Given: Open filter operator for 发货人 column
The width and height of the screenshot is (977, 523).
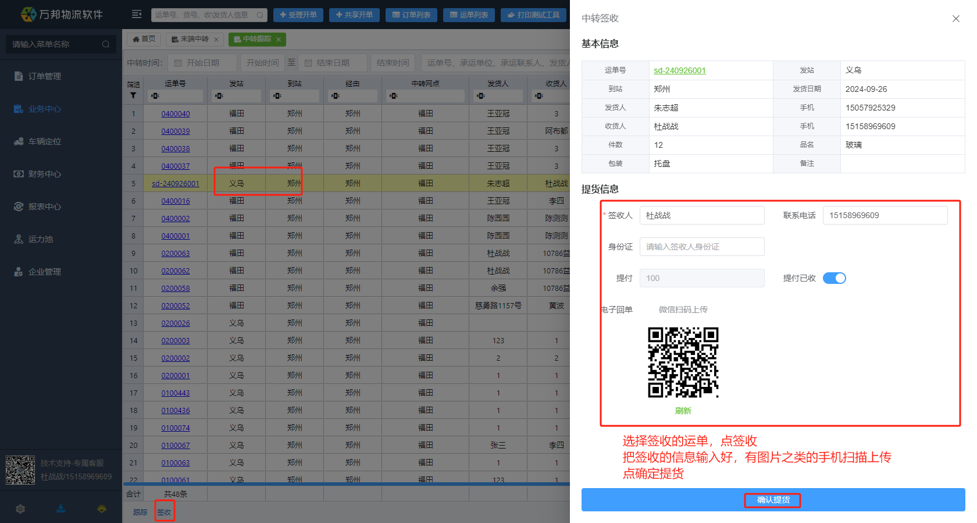Looking at the screenshot, I should pos(481,96).
